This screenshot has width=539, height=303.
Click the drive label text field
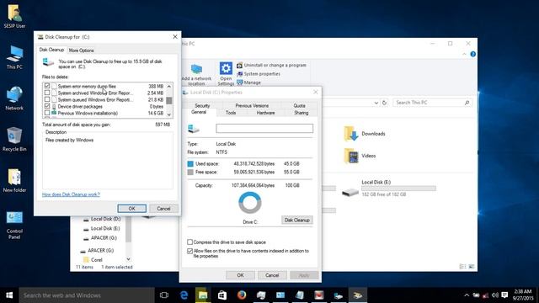[x=264, y=129]
